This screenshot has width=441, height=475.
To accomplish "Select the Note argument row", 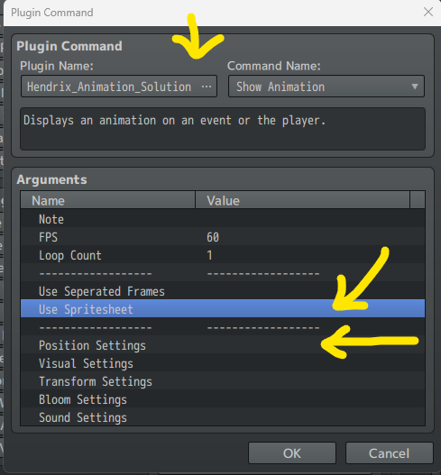I will pos(223,219).
